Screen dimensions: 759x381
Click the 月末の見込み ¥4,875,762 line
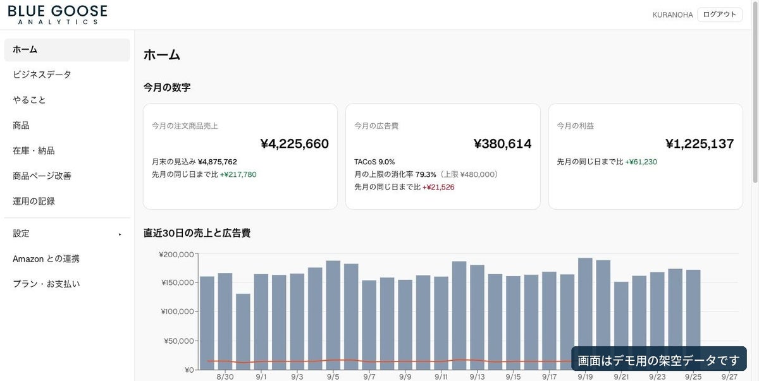[194, 162]
